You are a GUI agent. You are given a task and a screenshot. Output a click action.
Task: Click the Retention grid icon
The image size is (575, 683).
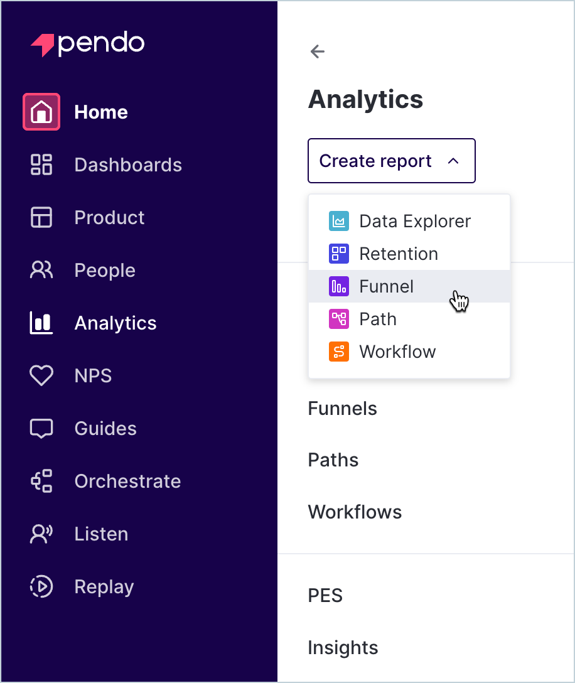(339, 254)
